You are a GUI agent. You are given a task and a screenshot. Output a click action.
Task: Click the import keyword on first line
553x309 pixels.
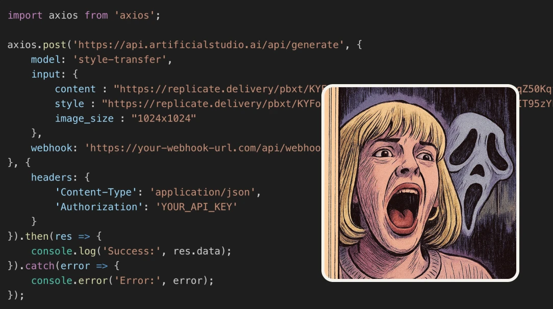pos(24,15)
